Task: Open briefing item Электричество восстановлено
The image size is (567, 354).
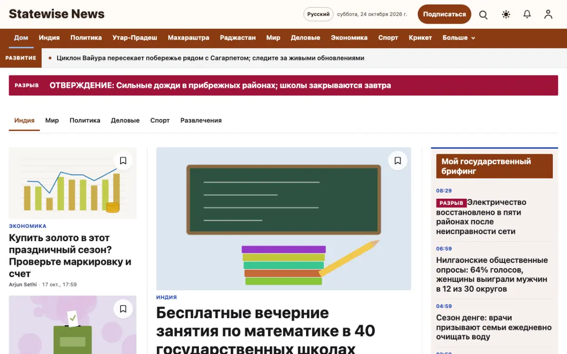Action: click(481, 217)
